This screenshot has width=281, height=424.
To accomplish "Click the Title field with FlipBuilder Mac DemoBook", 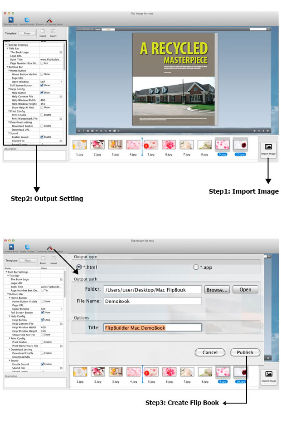I will pos(153,328).
